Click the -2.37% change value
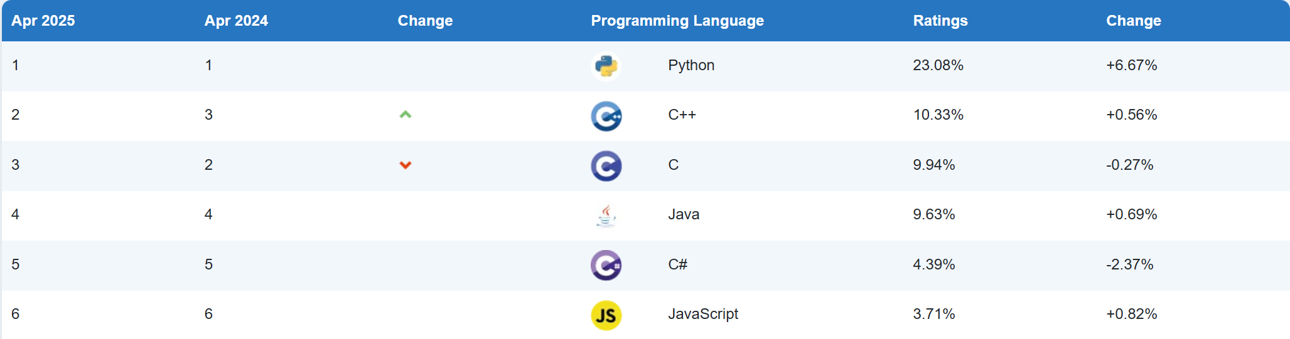 (x=1130, y=264)
